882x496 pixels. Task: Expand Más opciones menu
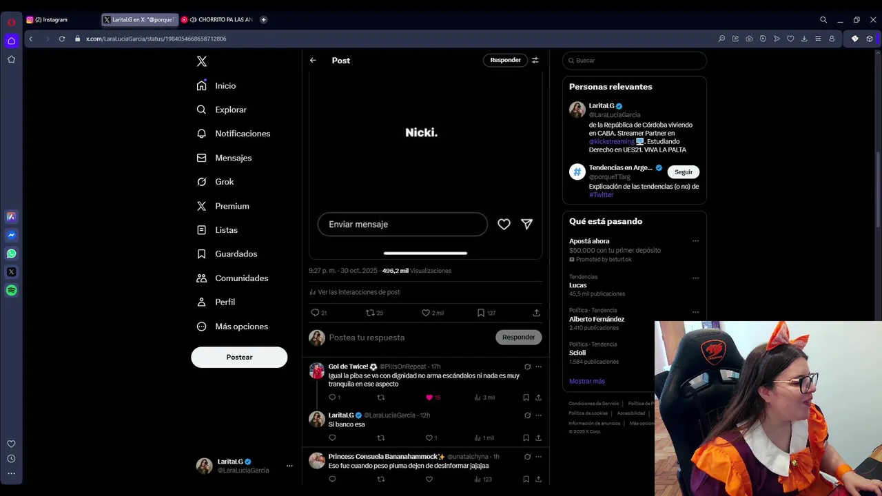pos(232,327)
